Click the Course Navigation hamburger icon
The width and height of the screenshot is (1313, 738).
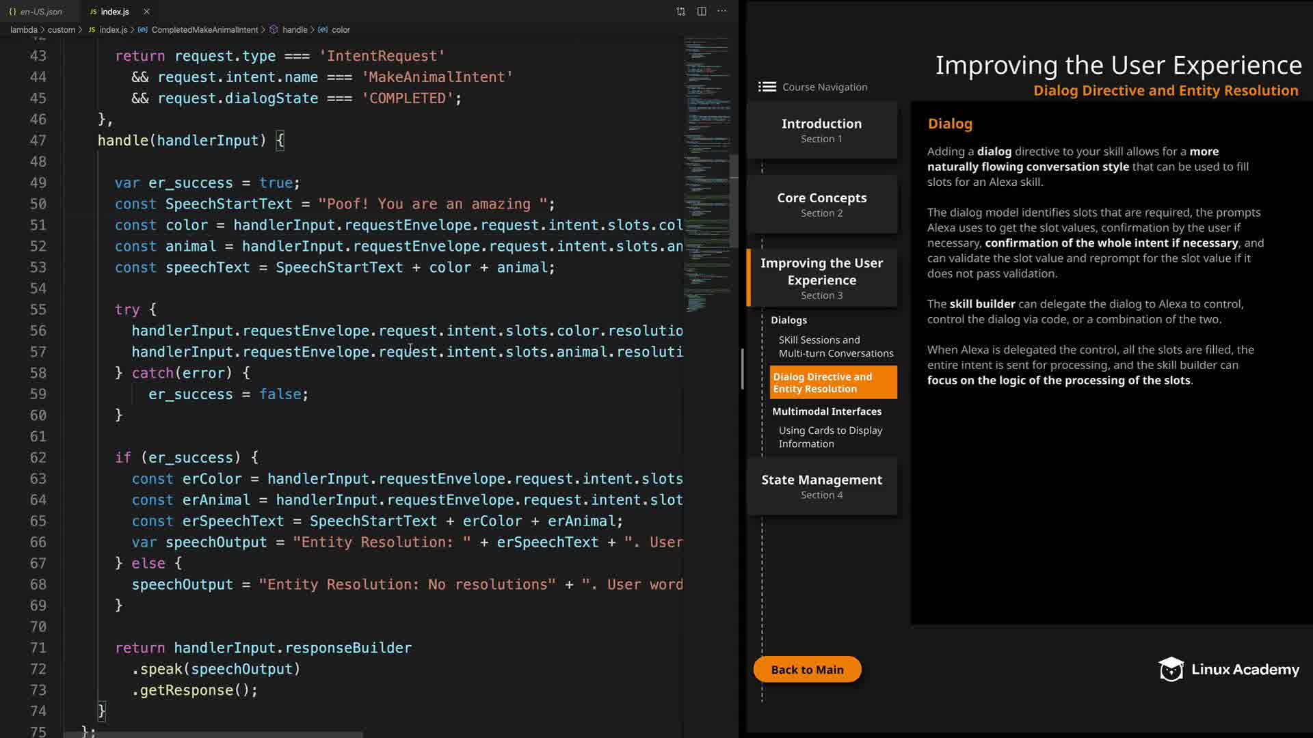(767, 87)
